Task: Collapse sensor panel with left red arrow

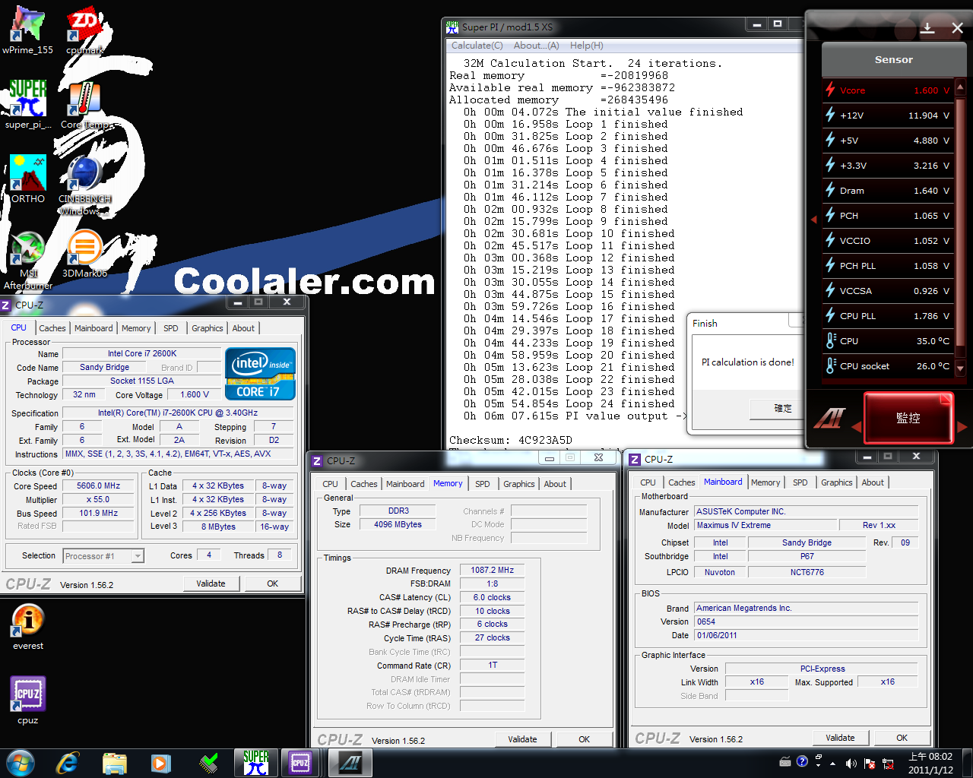Action: [813, 220]
